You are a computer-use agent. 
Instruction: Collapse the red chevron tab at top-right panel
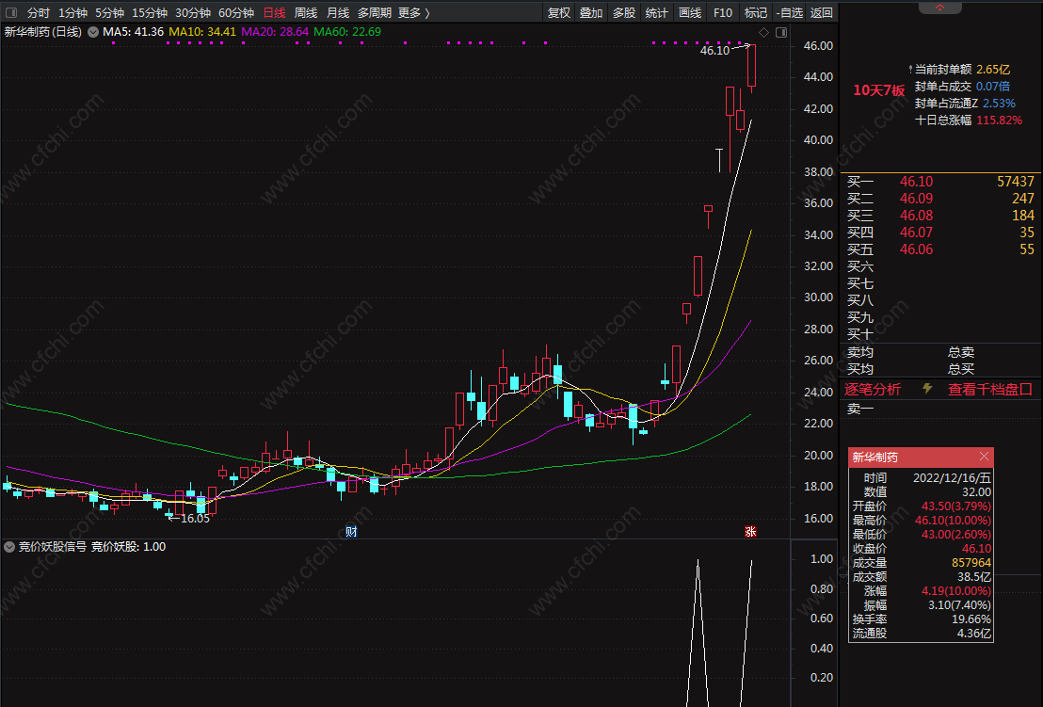(939, 8)
